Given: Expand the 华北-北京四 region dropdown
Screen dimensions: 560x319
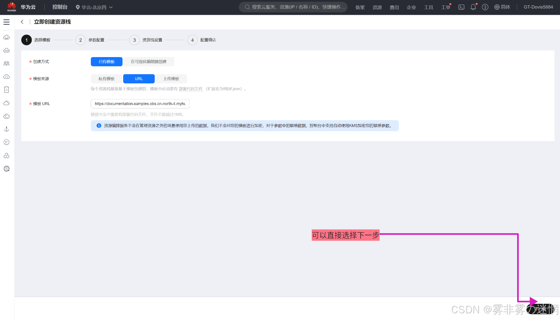Looking at the screenshot, I should (94, 7).
